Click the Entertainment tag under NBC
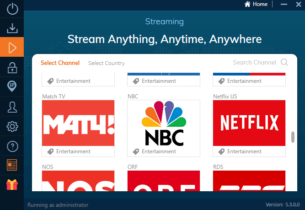 tap(159, 151)
